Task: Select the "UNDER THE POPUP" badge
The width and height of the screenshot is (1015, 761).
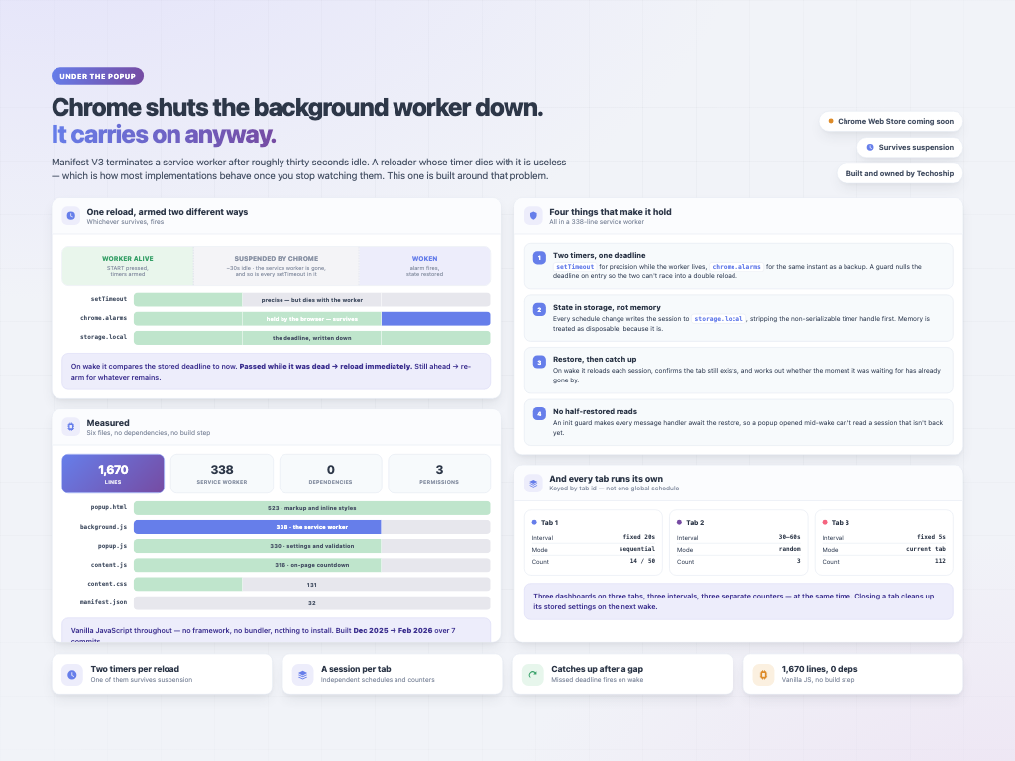Action: pos(98,76)
